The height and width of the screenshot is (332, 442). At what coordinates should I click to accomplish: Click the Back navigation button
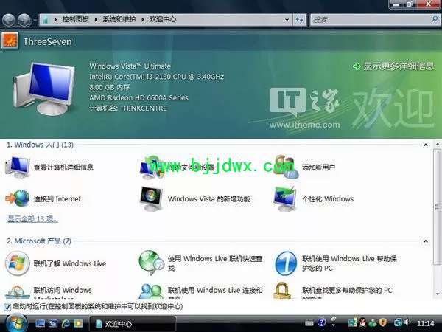(8, 20)
